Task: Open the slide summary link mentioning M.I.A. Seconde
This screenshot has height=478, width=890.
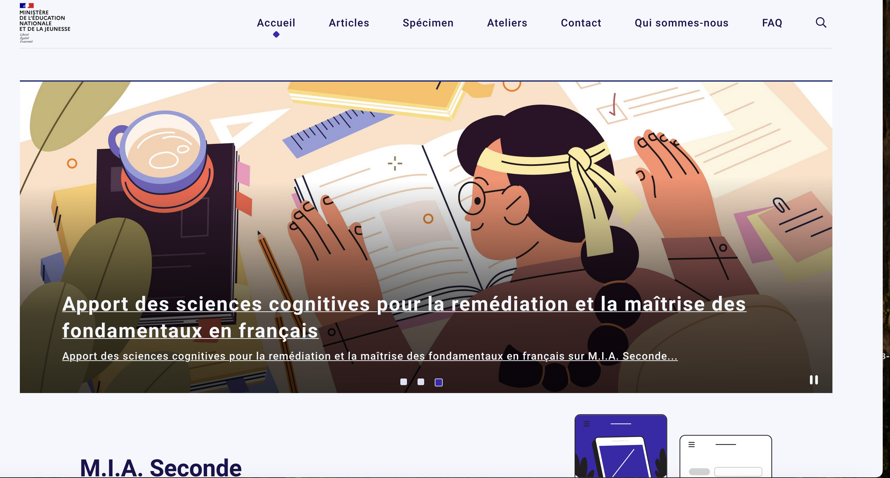Action: tap(370, 356)
